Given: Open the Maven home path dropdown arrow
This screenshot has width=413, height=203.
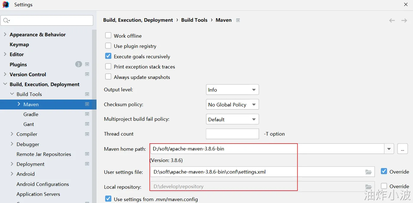Looking at the screenshot, I should (389, 149).
